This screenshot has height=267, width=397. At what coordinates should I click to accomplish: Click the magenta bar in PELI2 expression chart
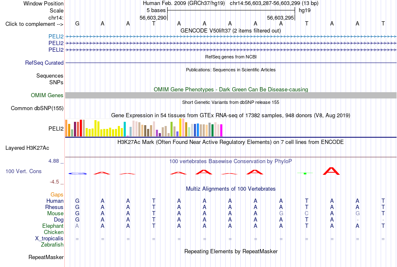(x=221, y=131)
